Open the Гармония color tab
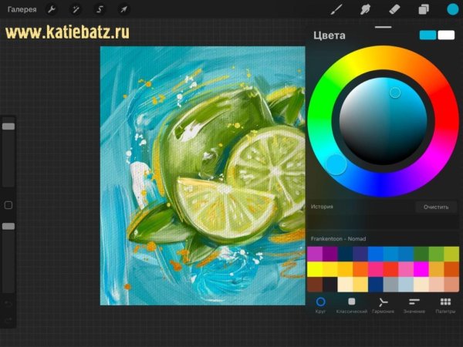Image resolution: width=463 pixels, height=347 pixels. point(383,305)
